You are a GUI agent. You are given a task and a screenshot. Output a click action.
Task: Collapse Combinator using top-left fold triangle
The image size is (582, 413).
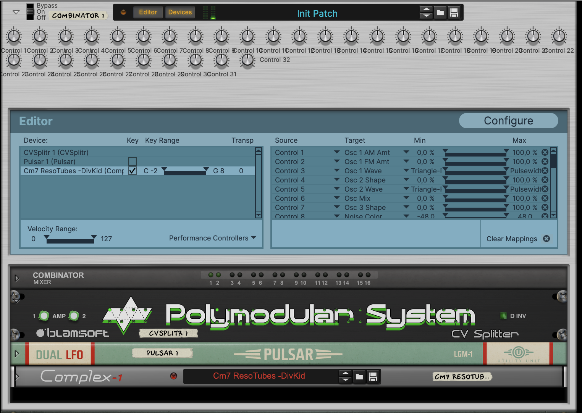[16, 12]
